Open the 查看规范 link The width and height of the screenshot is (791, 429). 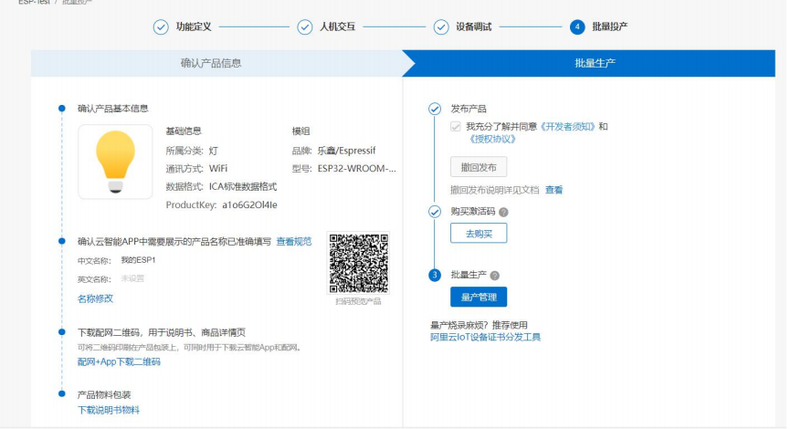click(293, 242)
